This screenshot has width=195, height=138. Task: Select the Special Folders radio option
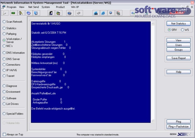(x=4, y=114)
